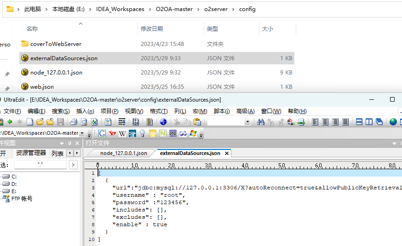This screenshot has width=402, height=246.
Task: Click the center align text icon
Action: coord(325,122)
